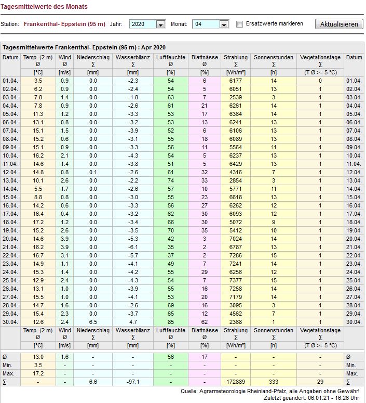Image resolution: width=366 pixels, height=403 pixels.
Task: Click the Wasserbilanz value -6.1
Action: coord(133,247)
